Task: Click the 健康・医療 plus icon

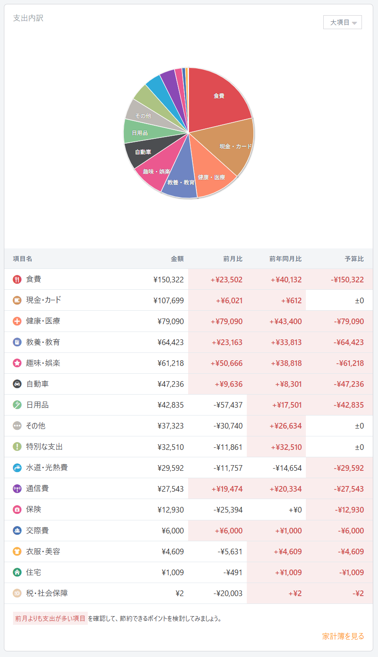Action: coord(17,321)
